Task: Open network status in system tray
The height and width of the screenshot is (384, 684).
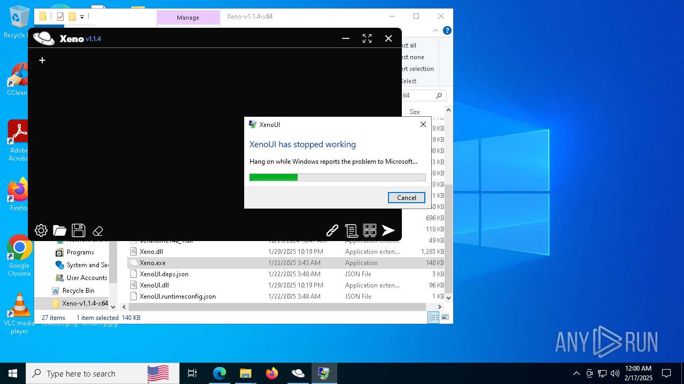Action: tap(602, 373)
